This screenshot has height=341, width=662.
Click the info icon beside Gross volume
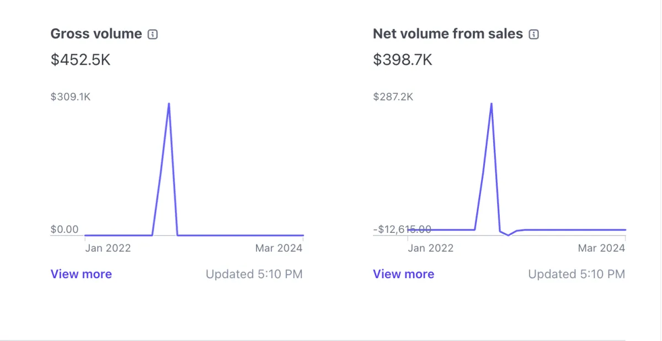pyautogui.click(x=153, y=34)
